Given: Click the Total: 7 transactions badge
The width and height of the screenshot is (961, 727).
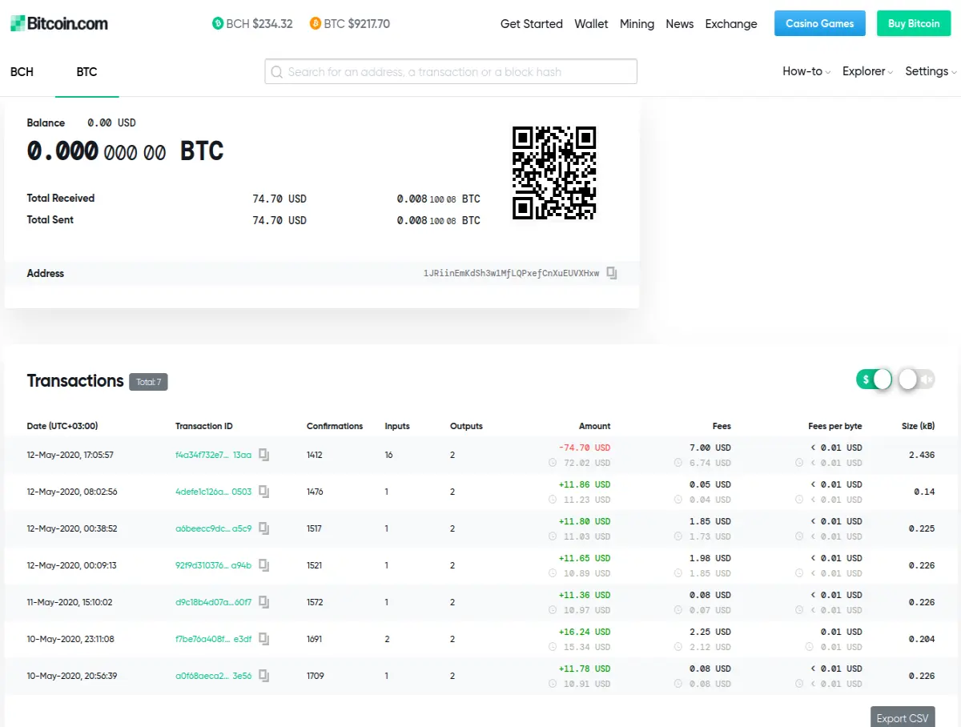Looking at the screenshot, I should pos(148,382).
